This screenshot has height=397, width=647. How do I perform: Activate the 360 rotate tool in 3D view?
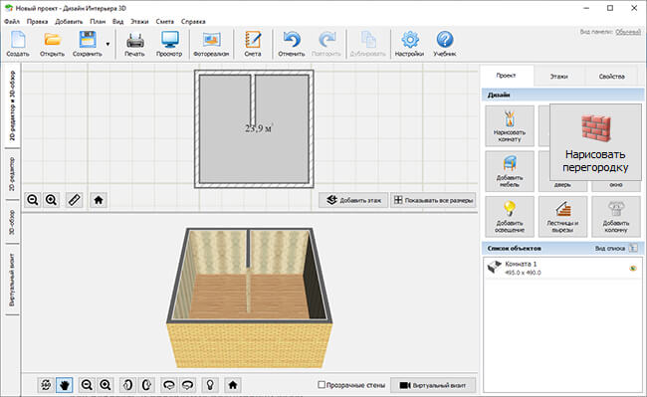[46, 385]
